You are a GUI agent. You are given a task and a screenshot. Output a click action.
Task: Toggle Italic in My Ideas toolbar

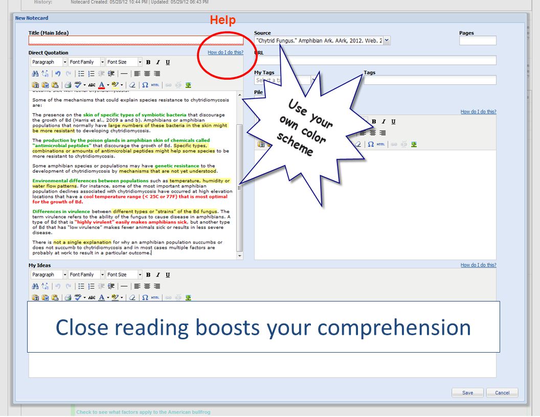(158, 275)
